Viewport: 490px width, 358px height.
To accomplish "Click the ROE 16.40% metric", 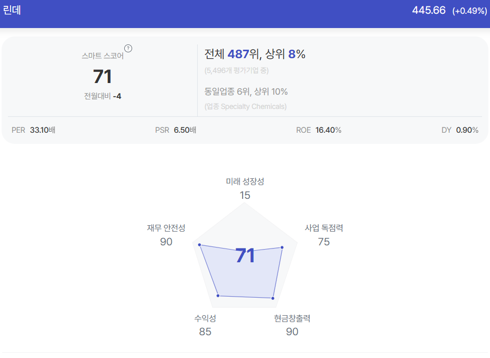I will (319, 130).
